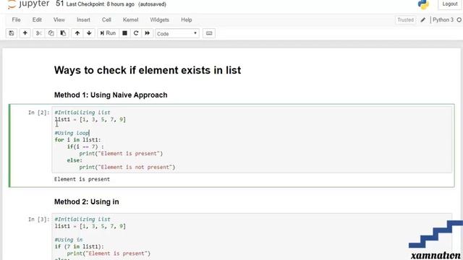The height and width of the screenshot is (260, 463).
Task: Click the Python 3 kernel name
Action: pyautogui.click(x=443, y=19)
